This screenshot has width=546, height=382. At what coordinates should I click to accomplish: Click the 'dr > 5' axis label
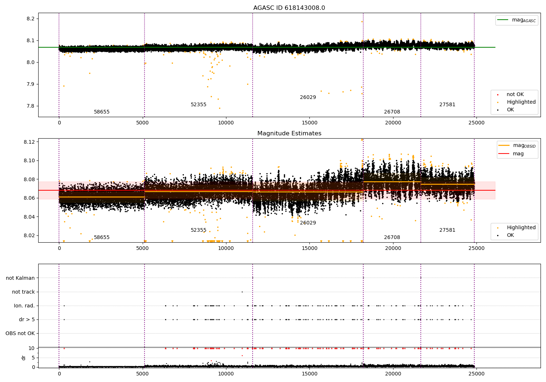[x=27, y=320]
